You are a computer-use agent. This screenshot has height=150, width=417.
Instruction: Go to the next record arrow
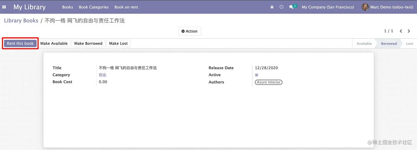pos(409,31)
